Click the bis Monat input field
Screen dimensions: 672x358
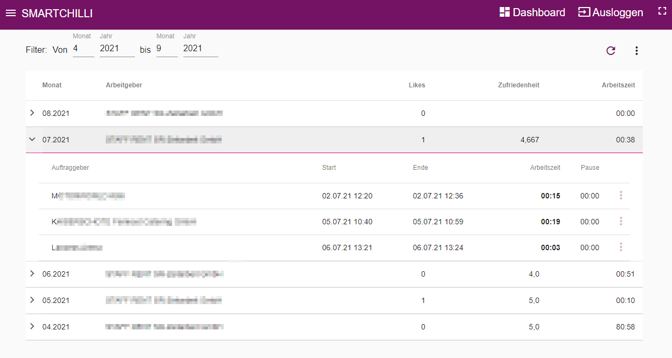[x=167, y=49]
